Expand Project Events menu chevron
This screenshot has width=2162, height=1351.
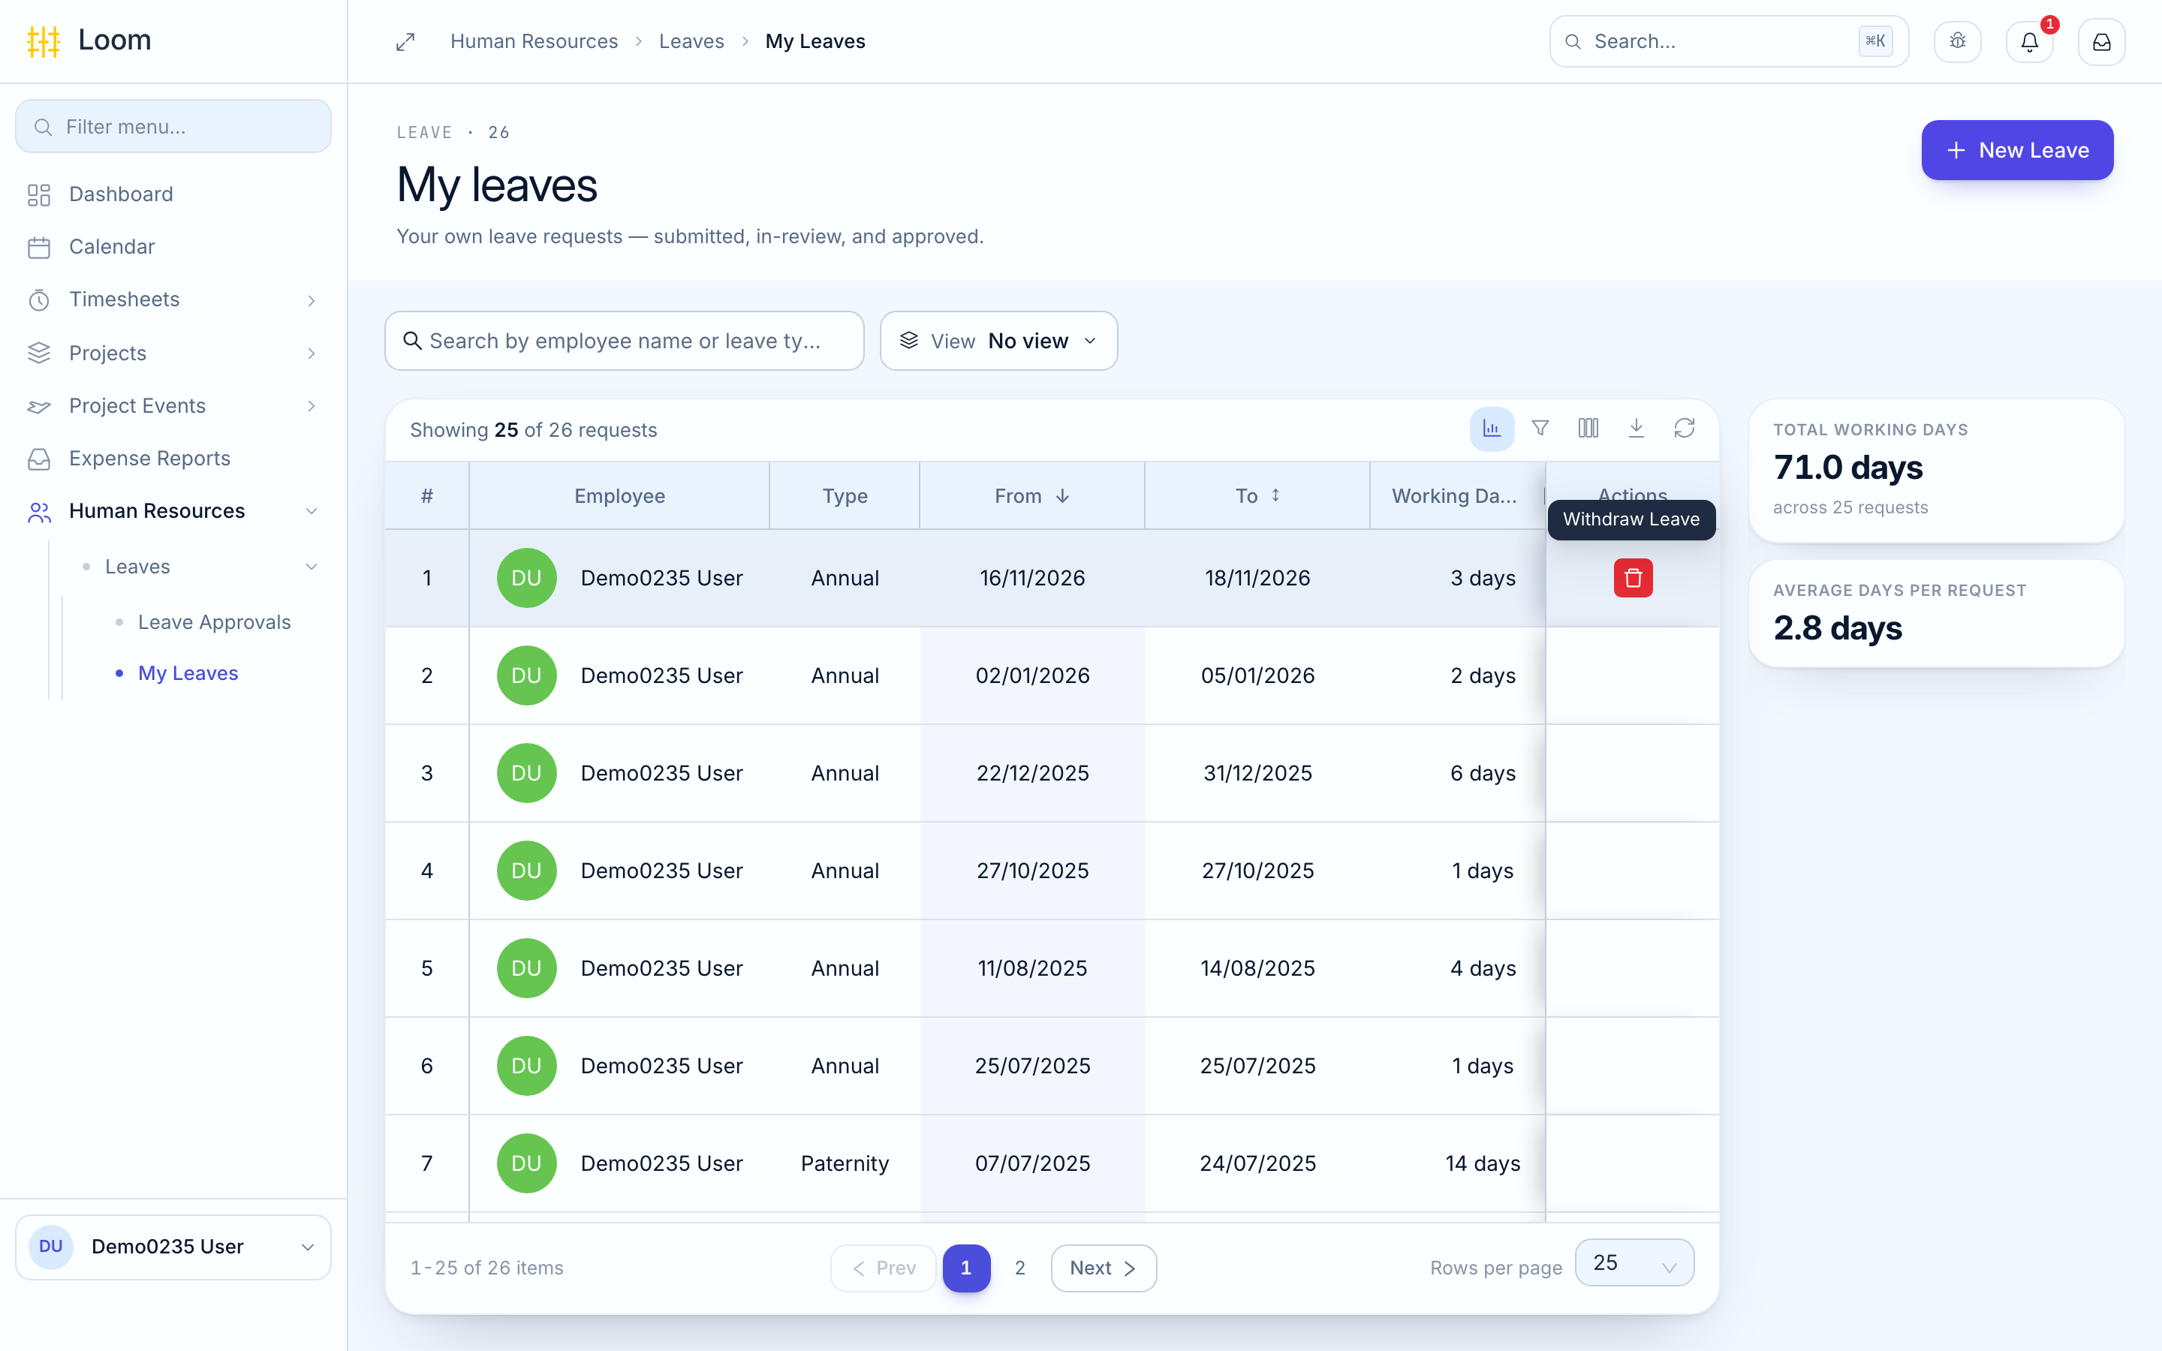(x=311, y=407)
